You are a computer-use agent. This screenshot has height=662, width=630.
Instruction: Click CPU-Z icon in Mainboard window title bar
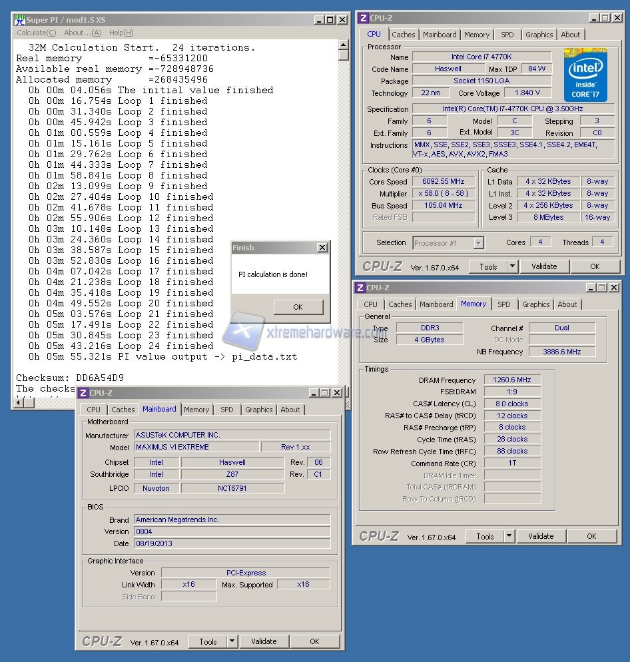pos(82,393)
